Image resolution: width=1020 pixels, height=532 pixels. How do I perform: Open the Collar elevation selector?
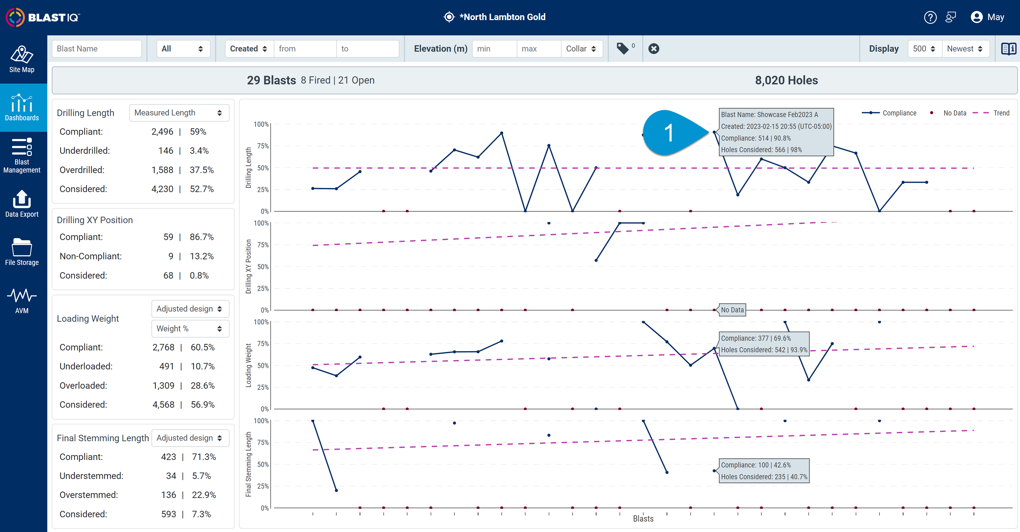tap(582, 48)
